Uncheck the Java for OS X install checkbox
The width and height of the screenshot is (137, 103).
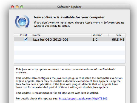26,39
